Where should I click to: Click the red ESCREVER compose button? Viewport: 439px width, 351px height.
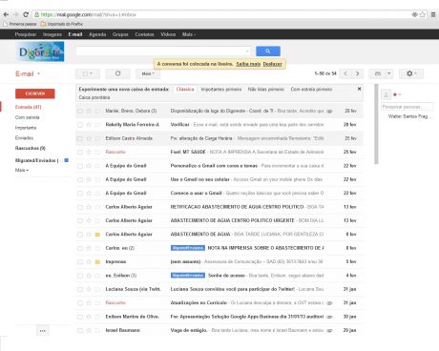tap(35, 93)
